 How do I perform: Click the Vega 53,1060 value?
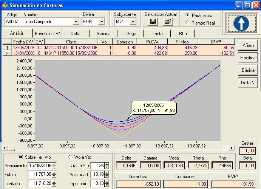174,165
